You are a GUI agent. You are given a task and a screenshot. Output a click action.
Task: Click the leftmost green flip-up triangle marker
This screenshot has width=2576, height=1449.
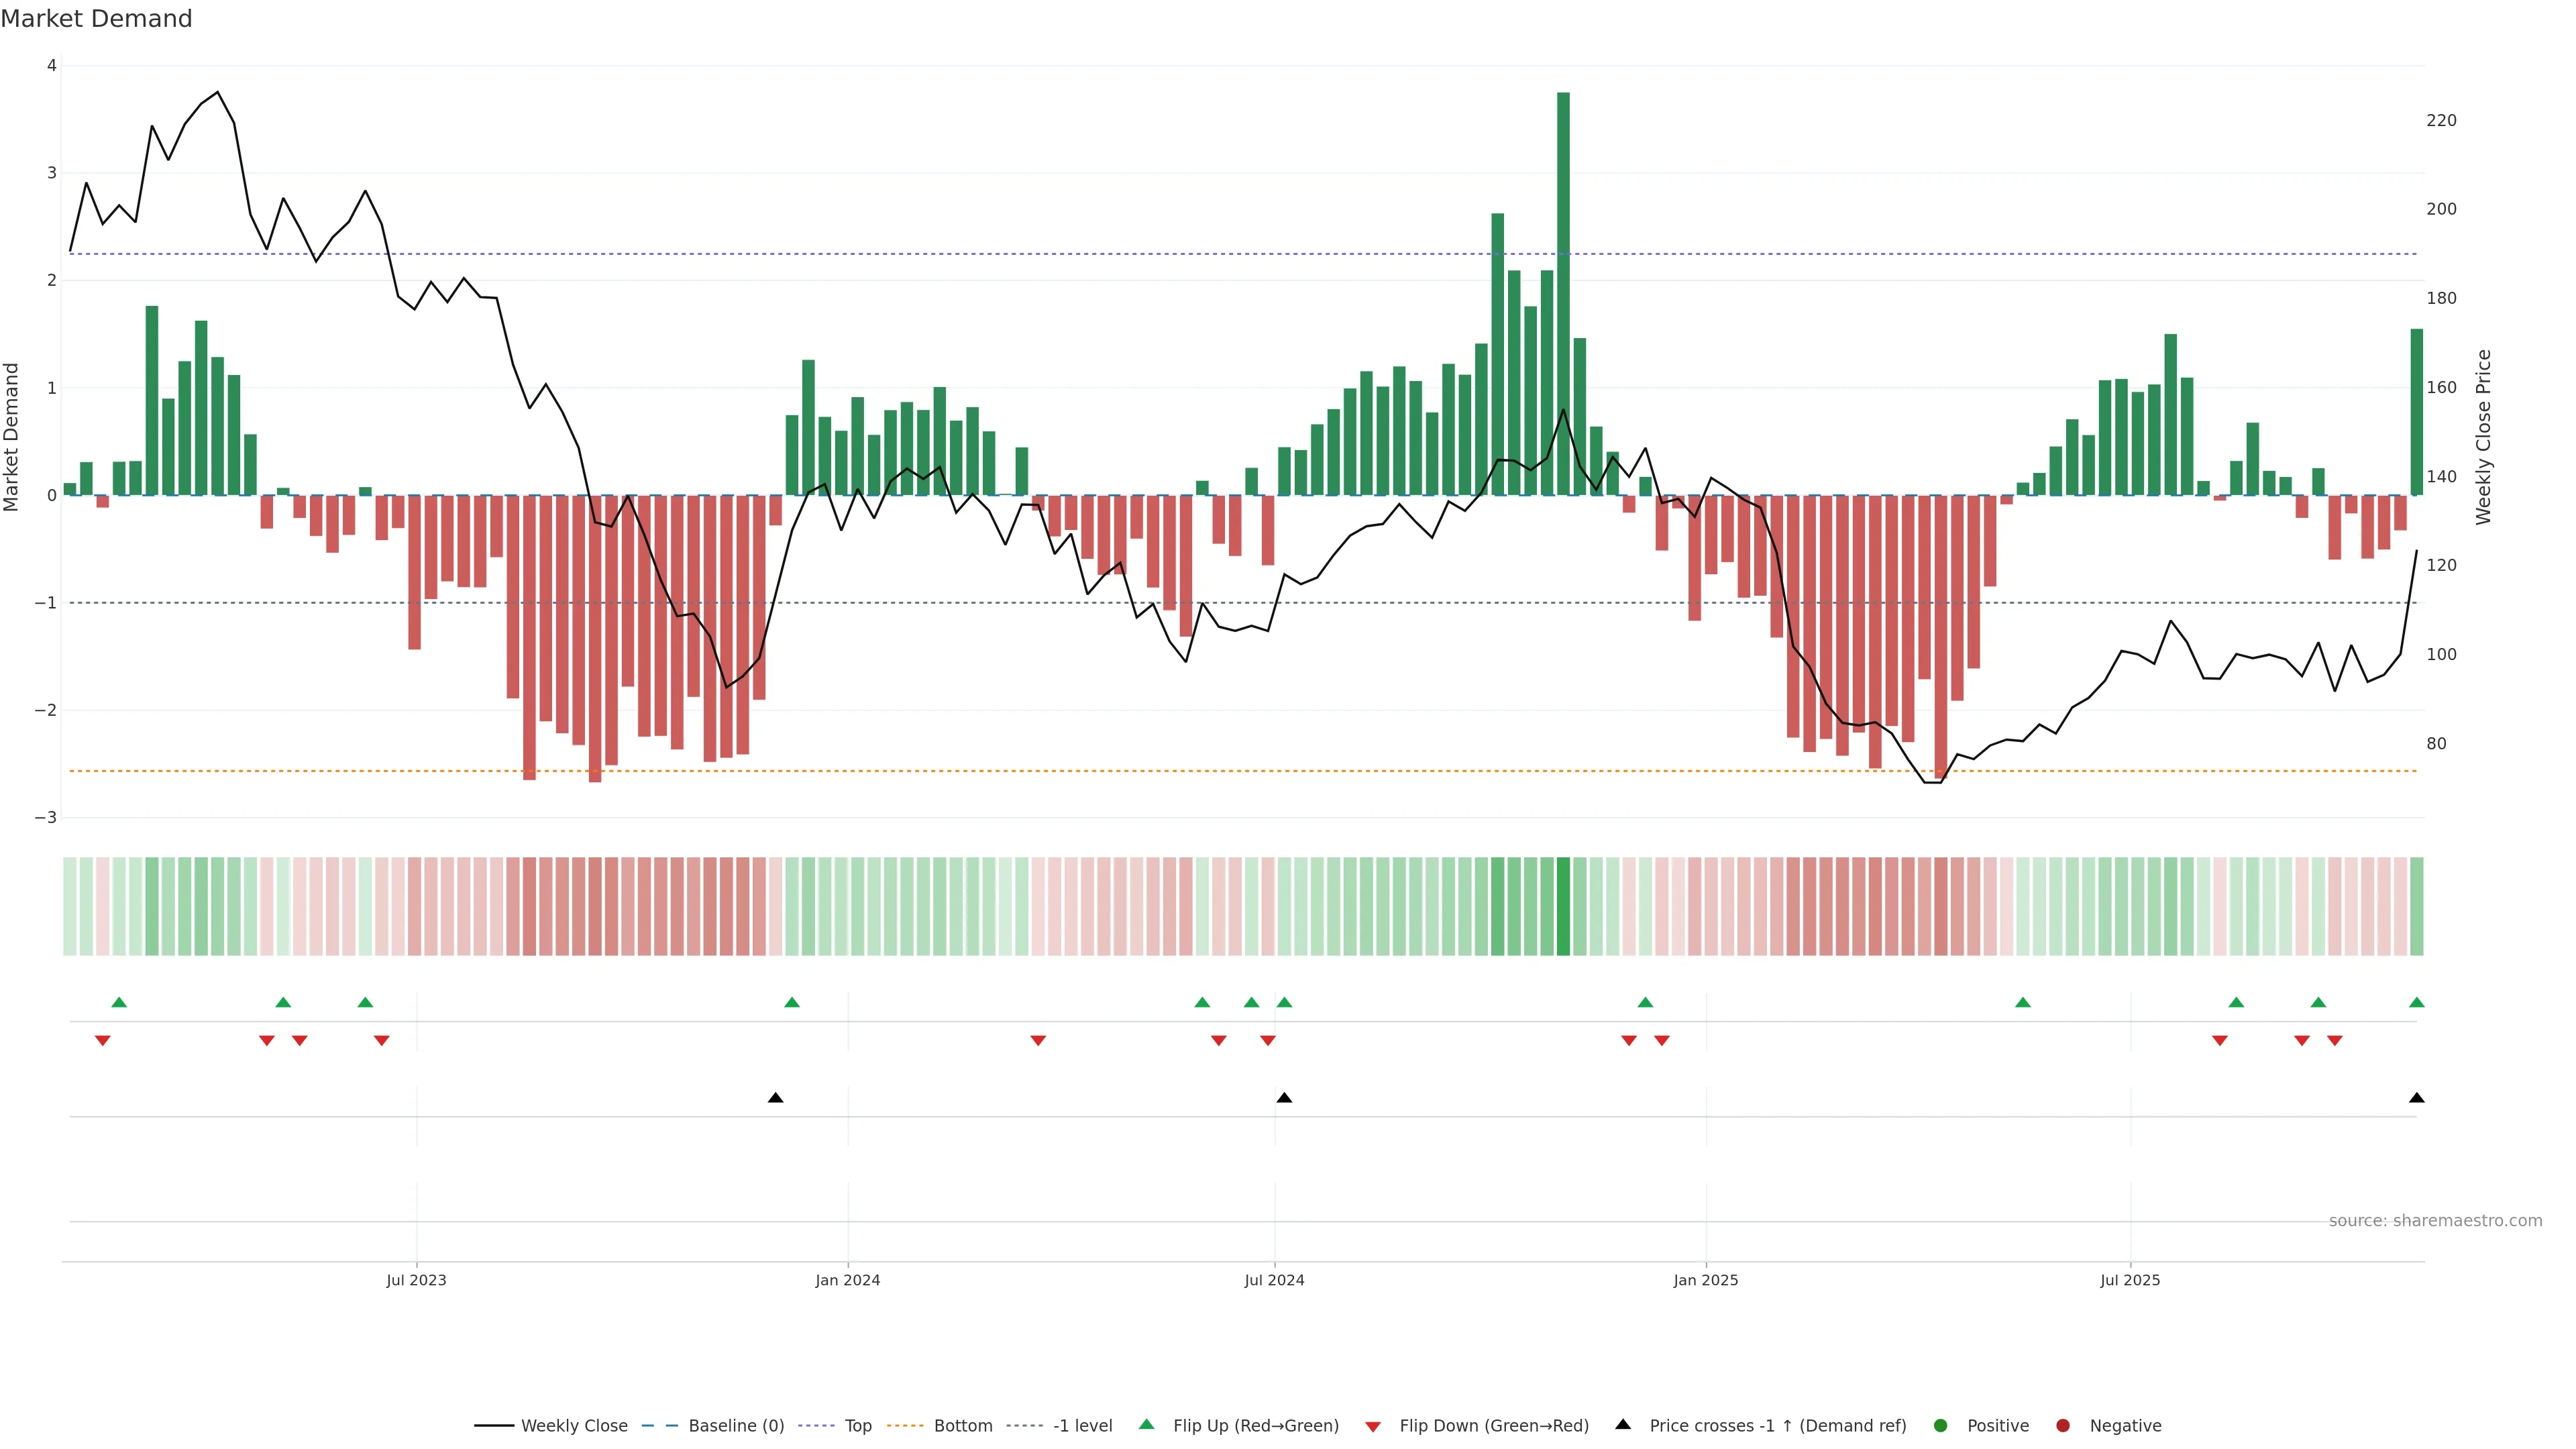tap(119, 1003)
